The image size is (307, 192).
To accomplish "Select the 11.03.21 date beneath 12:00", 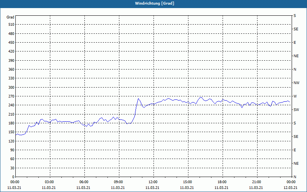I will click(152, 188).
